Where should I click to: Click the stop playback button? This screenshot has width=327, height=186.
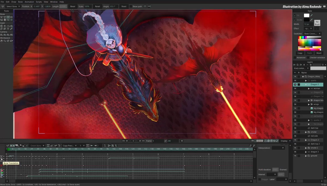(133, 141)
